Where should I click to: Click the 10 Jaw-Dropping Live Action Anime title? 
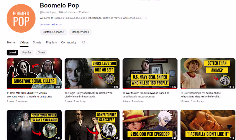click(201, 95)
